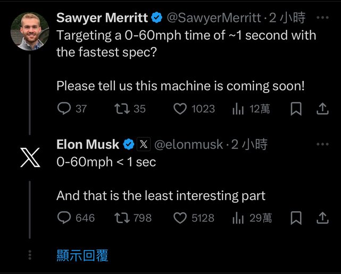This screenshot has height=274, width=341.
Task: Expand replies with 顯示回覆 link
Action: pos(82,256)
